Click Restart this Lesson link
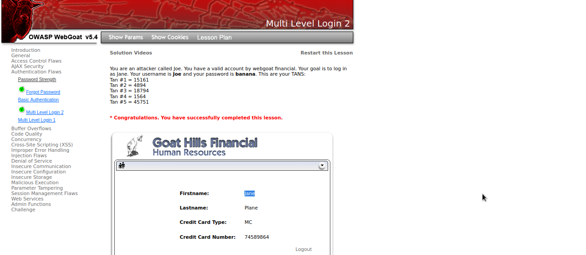Screen dimensions: 586x255 327,53
